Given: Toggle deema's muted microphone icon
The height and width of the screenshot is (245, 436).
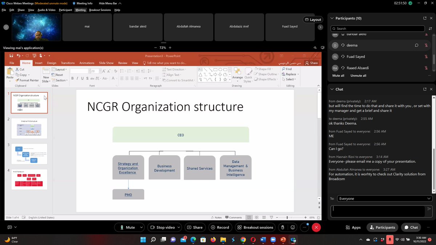Looking at the screenshot, I should point(426,45).
